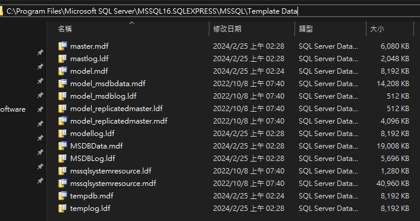Select the modellog.ldf file row

click(234, 134)
